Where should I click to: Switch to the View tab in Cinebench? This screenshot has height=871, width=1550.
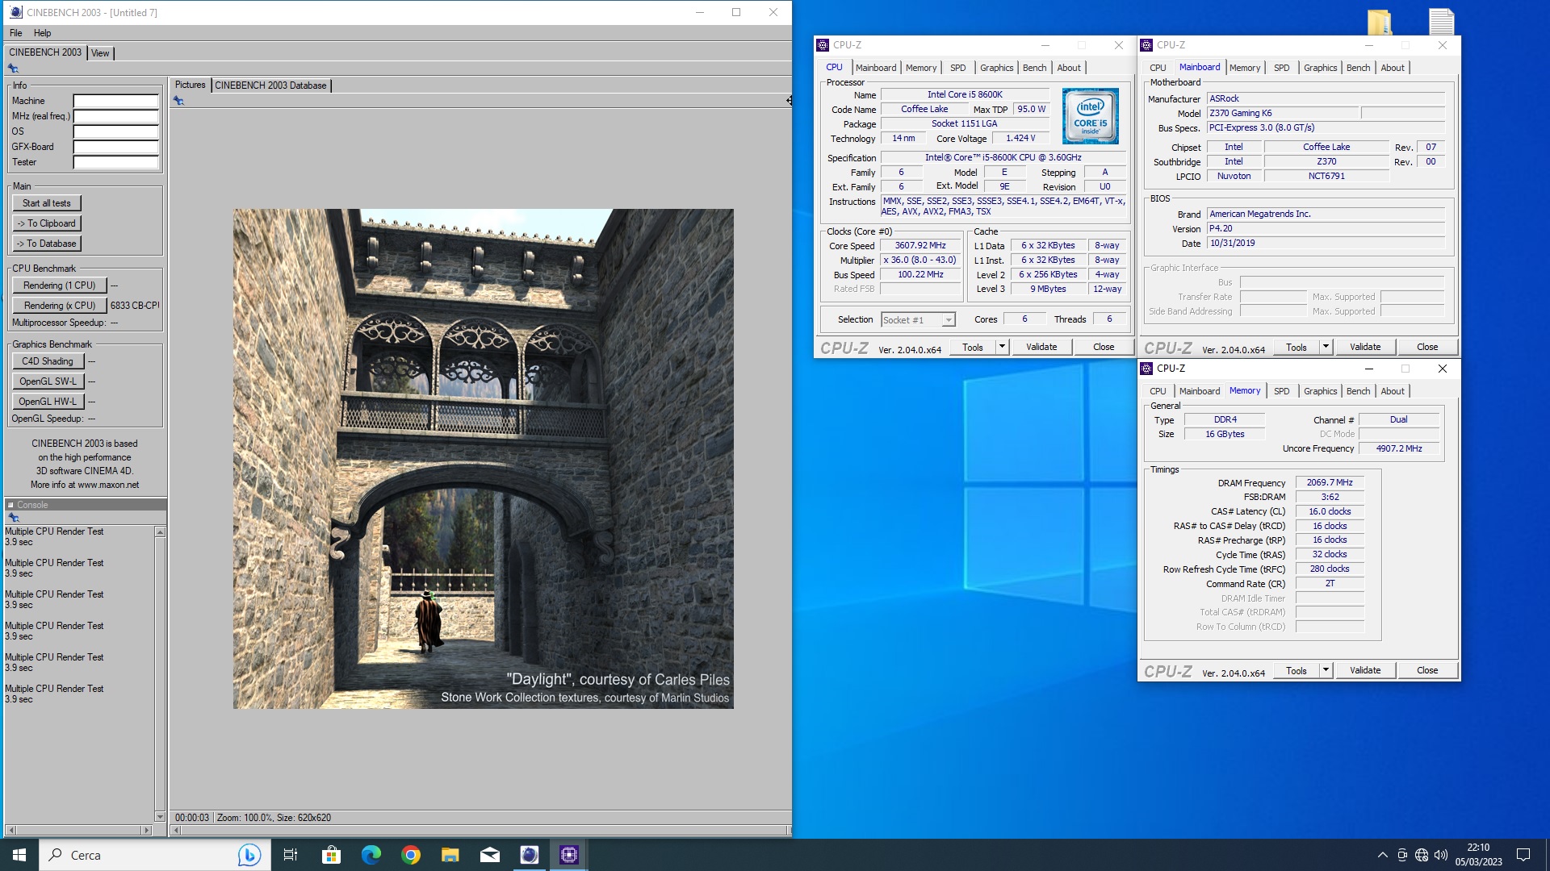pos(100,53)
